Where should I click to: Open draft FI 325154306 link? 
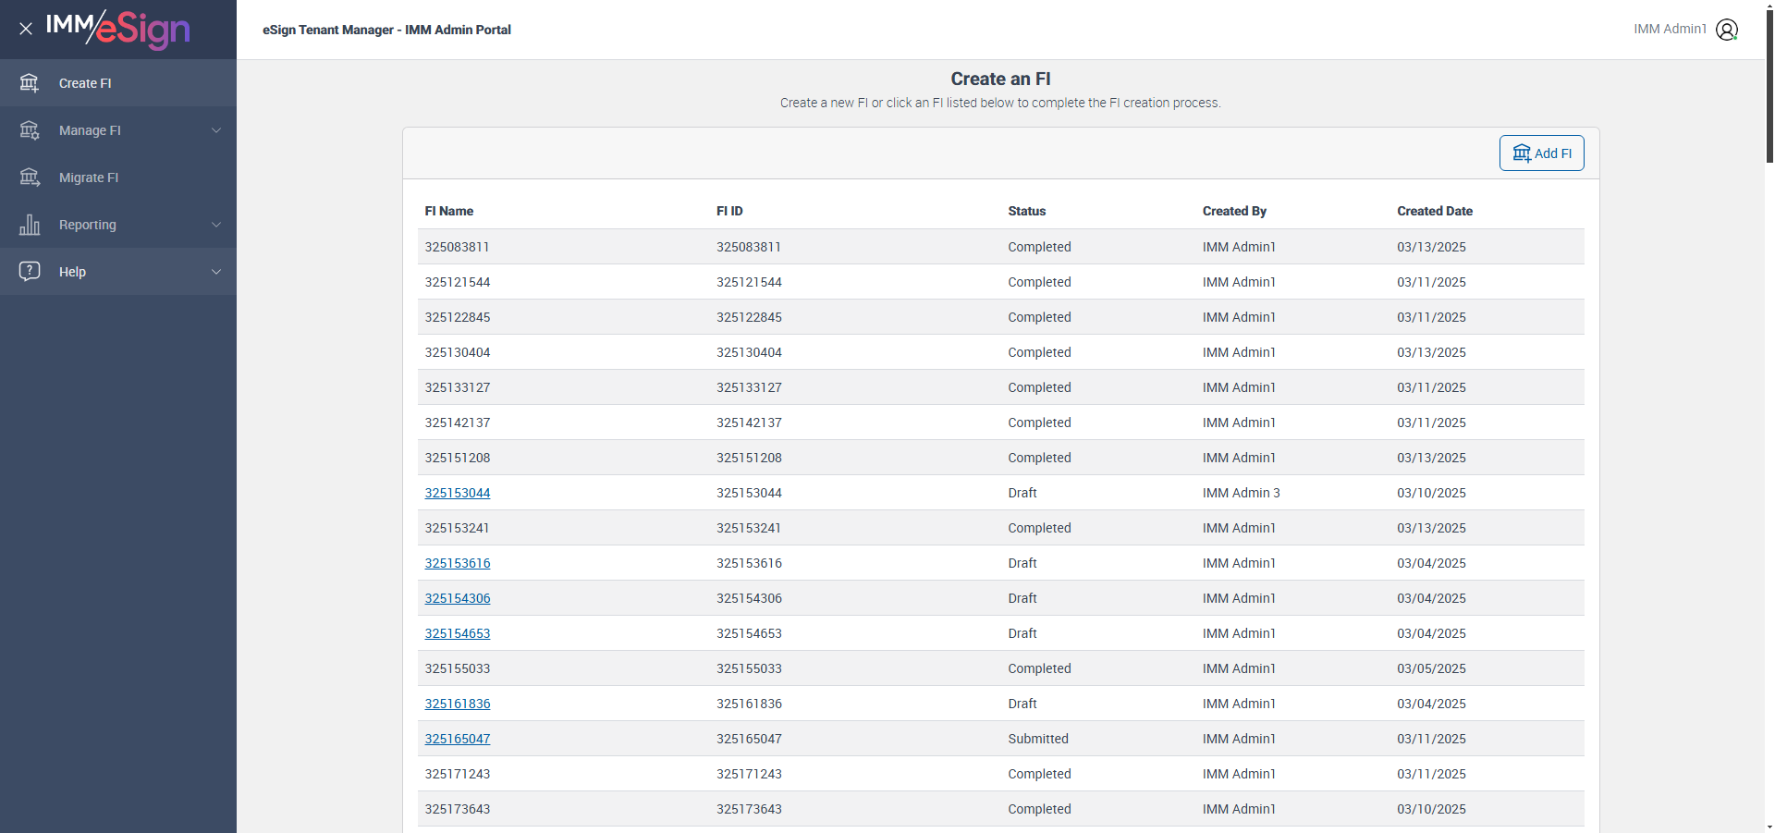(458, 598)
